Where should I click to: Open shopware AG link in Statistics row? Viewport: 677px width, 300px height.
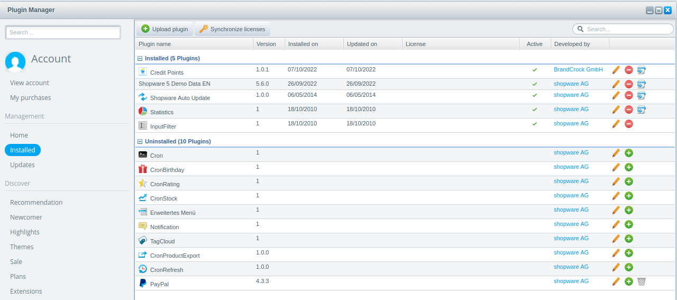(x=571, y=109)
